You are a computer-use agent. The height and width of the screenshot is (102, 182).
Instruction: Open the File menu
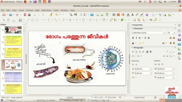pyautogui.click(x=3, y=10)
